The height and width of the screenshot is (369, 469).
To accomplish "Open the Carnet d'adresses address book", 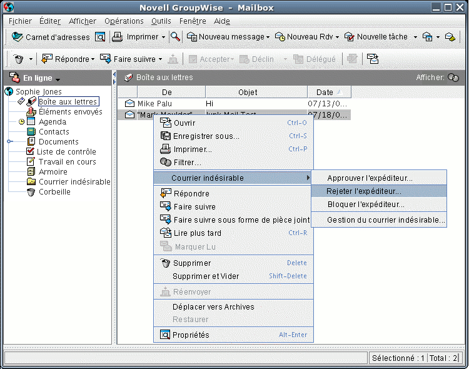I will point(50,37).
